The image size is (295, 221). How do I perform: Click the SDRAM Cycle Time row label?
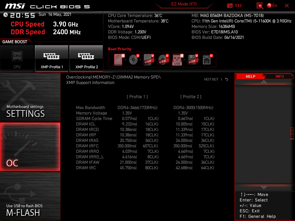94,118
